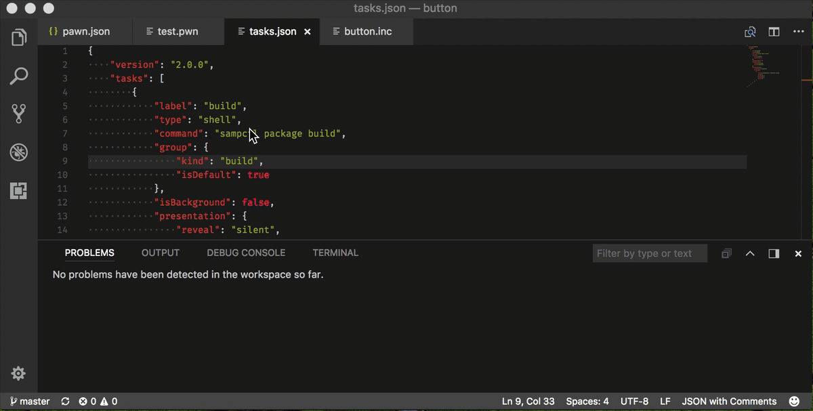Screen dimensions: 813x411
Task: Show the OUTPUT panel tab
Action: coord(161,253)
